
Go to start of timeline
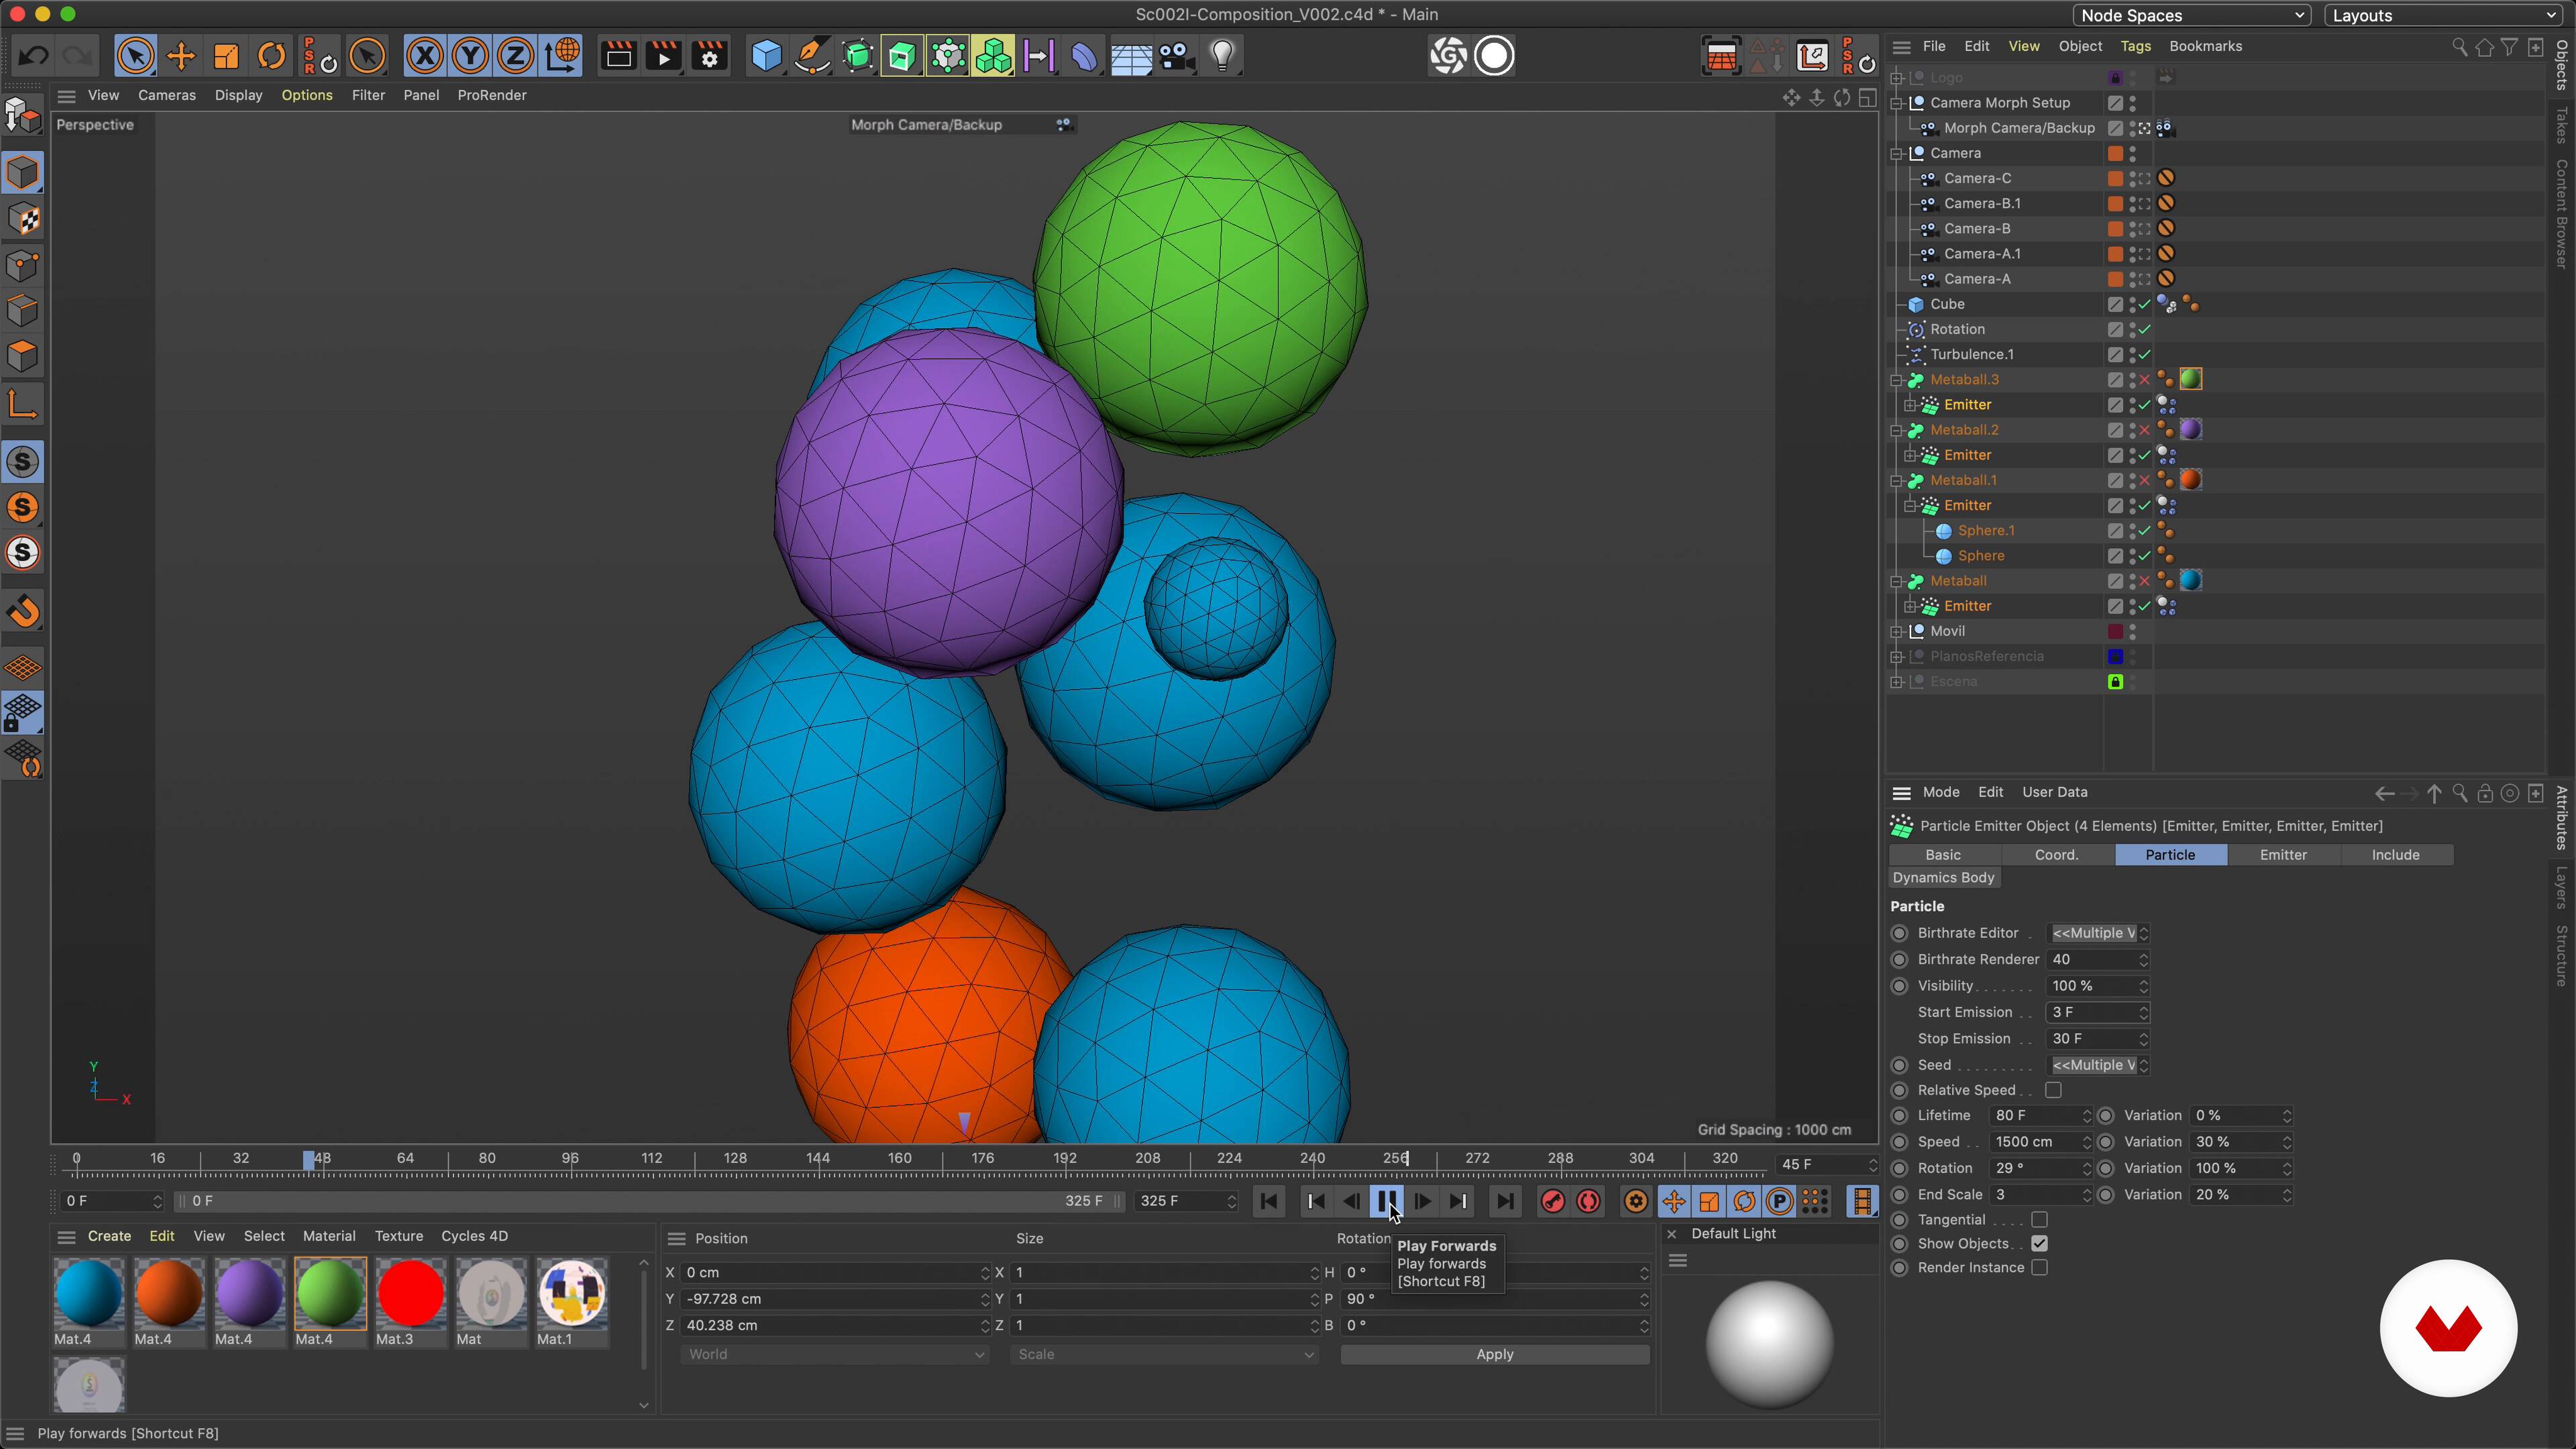pos(1269,1201)
